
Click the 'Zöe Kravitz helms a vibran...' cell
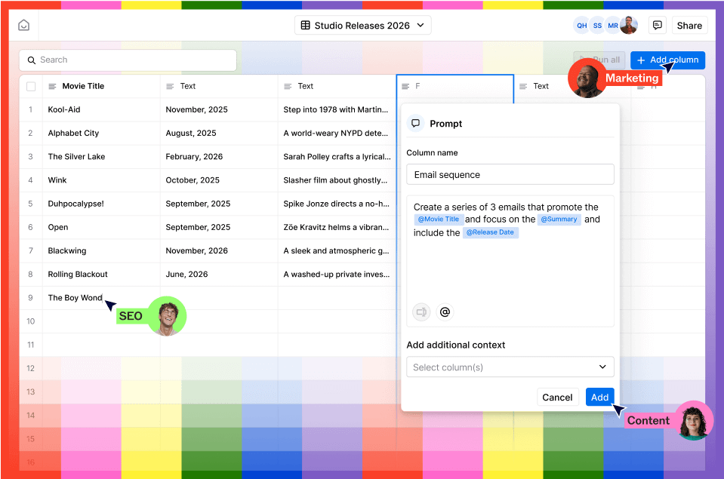[337, 228]
